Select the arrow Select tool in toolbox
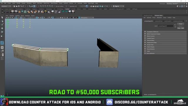Viewport: 188px width, 106px height. [2, 18]
